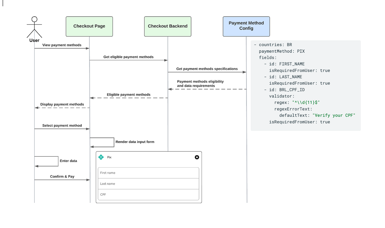Click the Pix logo icon
This screenshot has height=228, width=385.
(x=101, y=157)
